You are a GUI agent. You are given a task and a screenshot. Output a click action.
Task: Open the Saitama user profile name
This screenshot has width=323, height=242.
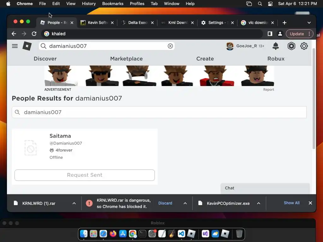click(x=60, y=136)
